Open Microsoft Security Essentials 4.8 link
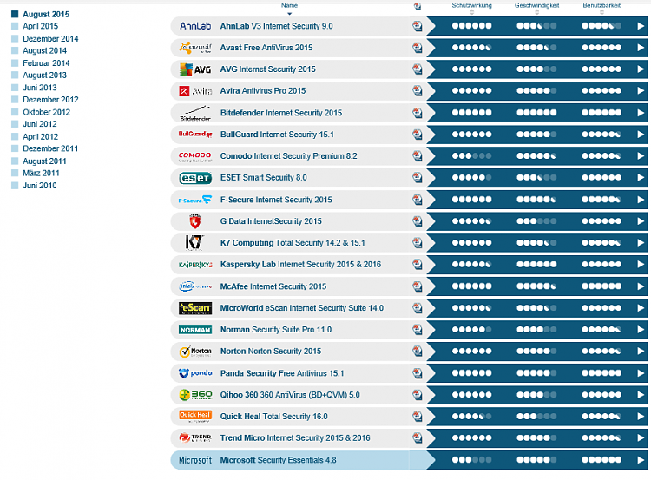651x480 pixels. point(278,460)
